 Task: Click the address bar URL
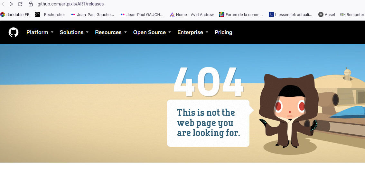click(71, 4)
